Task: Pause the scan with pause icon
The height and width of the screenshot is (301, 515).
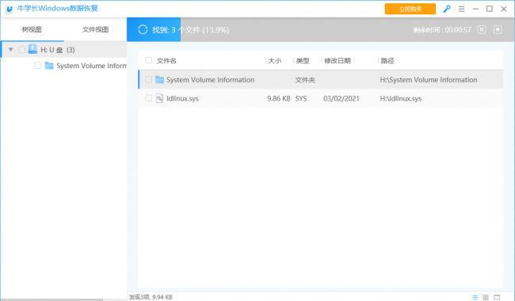Action: (482, 30)
